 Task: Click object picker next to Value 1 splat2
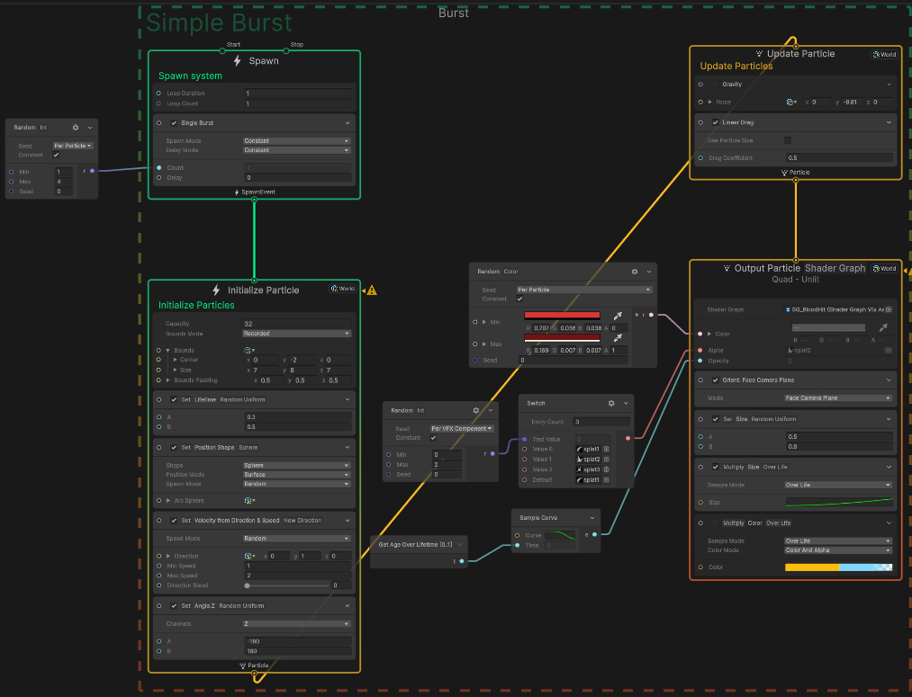[606, 459]
